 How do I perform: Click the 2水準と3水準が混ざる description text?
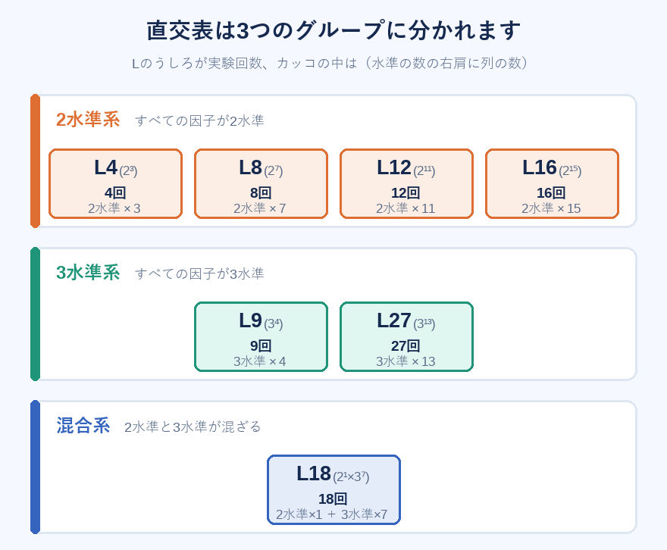pyautogui.click(x=193, y=427)
